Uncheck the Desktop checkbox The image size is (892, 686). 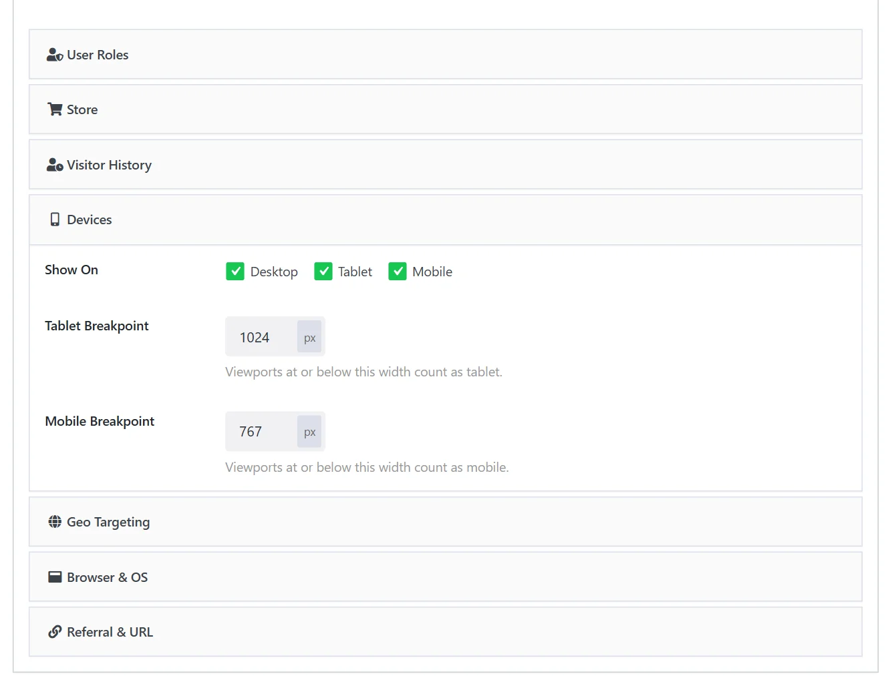point(235,271)
